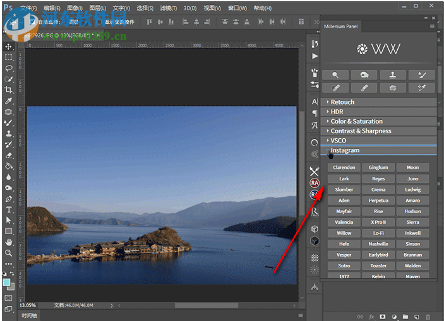Click the foreground color swatch
Image resolution: width=444 pixels, height=321 pixels.
tap(7, 282)
